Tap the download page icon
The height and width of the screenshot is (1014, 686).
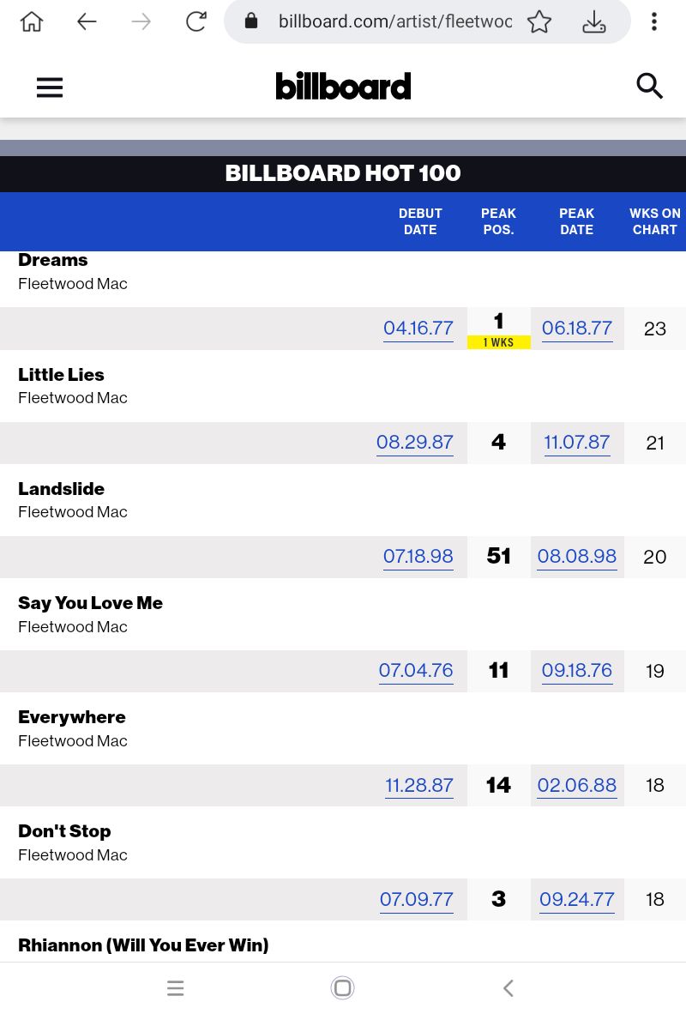pos(593,22)
